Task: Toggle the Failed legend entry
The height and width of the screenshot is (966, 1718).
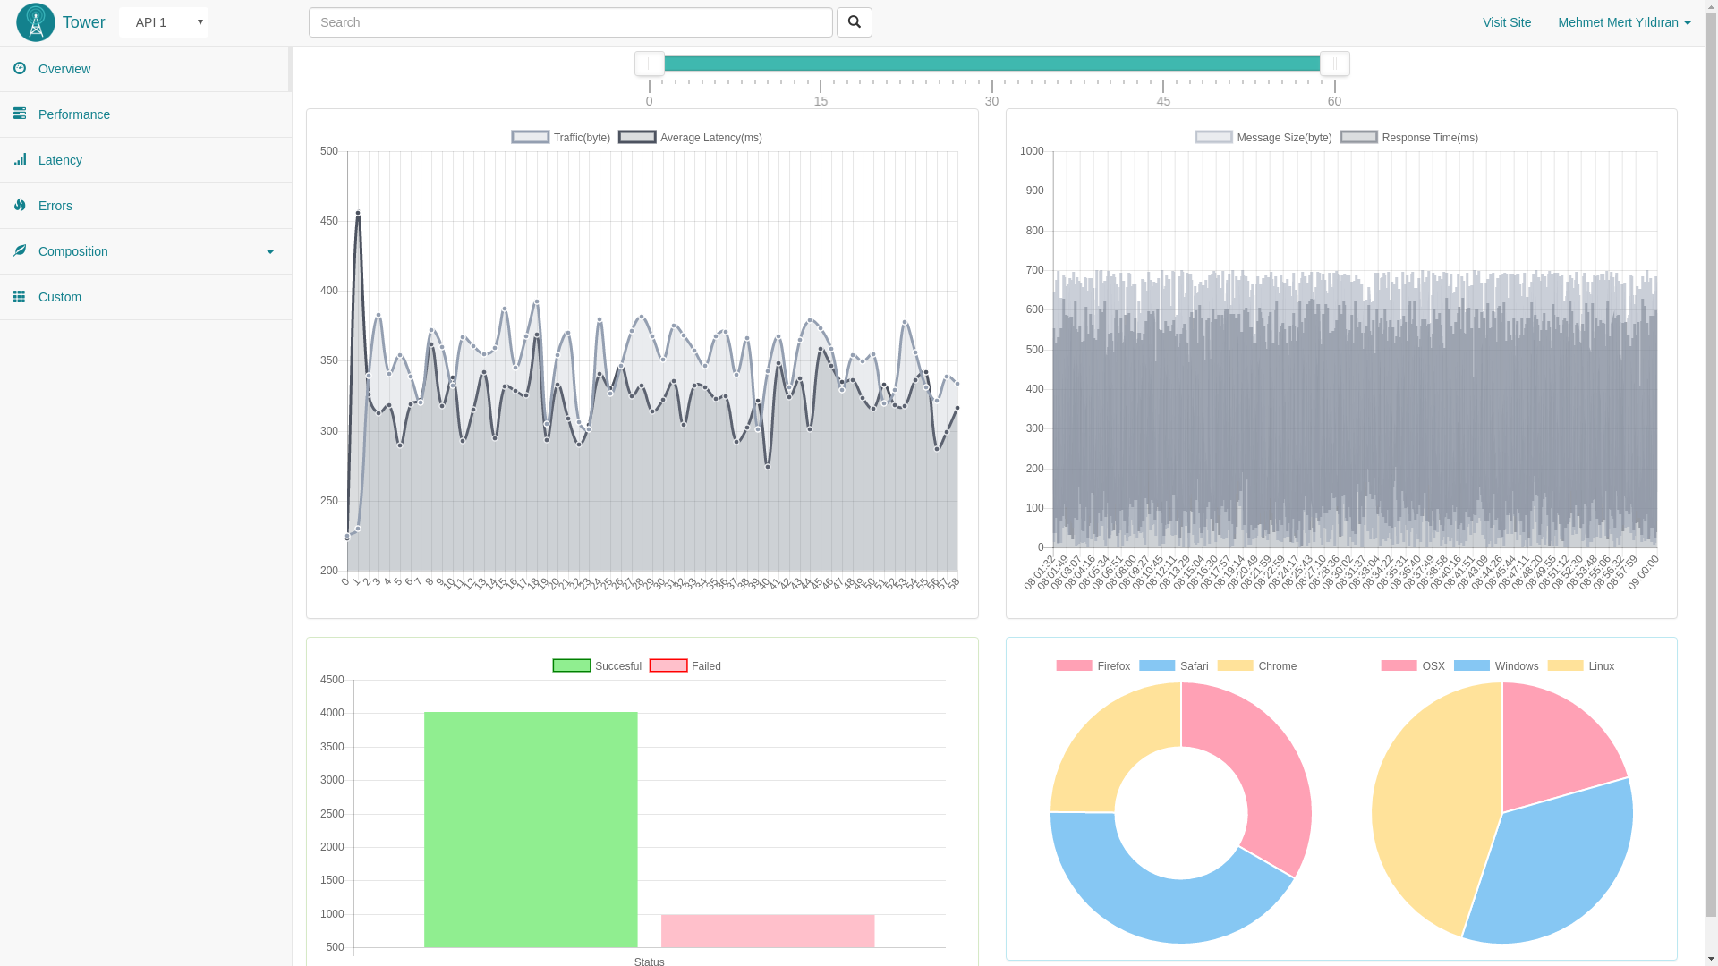Action: pyautogui.click(x=685, y=666)
